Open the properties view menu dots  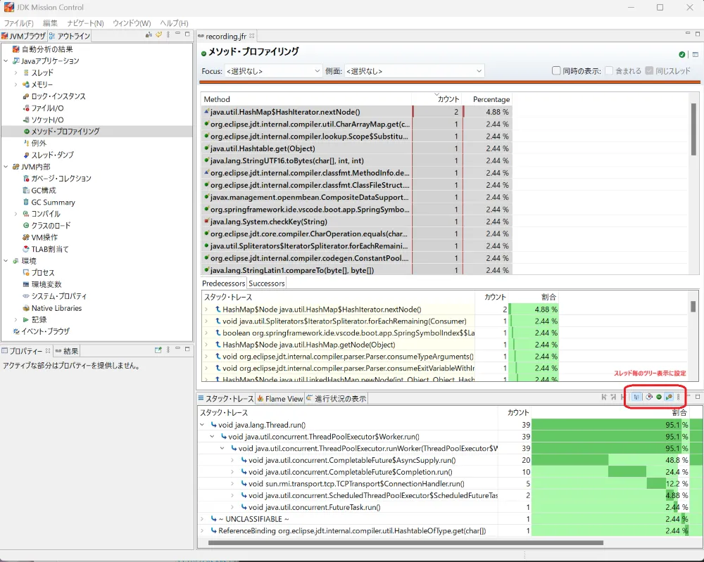[168, 350]
